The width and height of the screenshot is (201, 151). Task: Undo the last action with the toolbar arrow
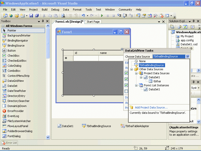(83, 16)
